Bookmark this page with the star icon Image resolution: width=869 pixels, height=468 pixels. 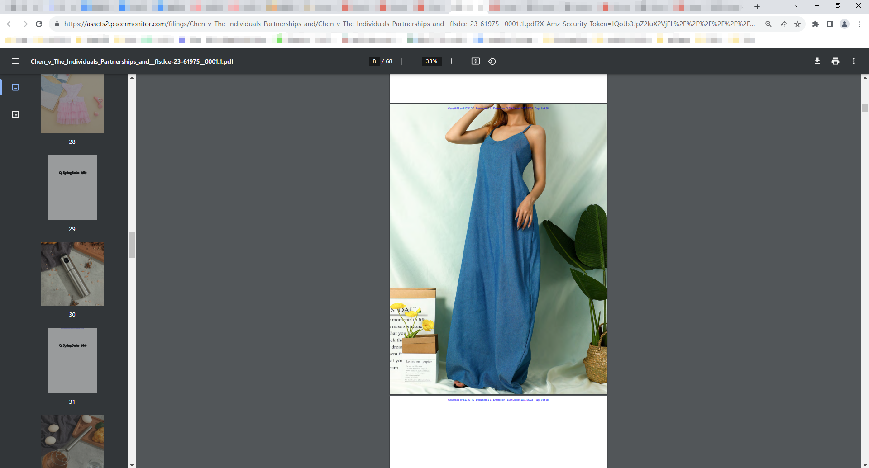pyautogui.click(x=797, y=24)
